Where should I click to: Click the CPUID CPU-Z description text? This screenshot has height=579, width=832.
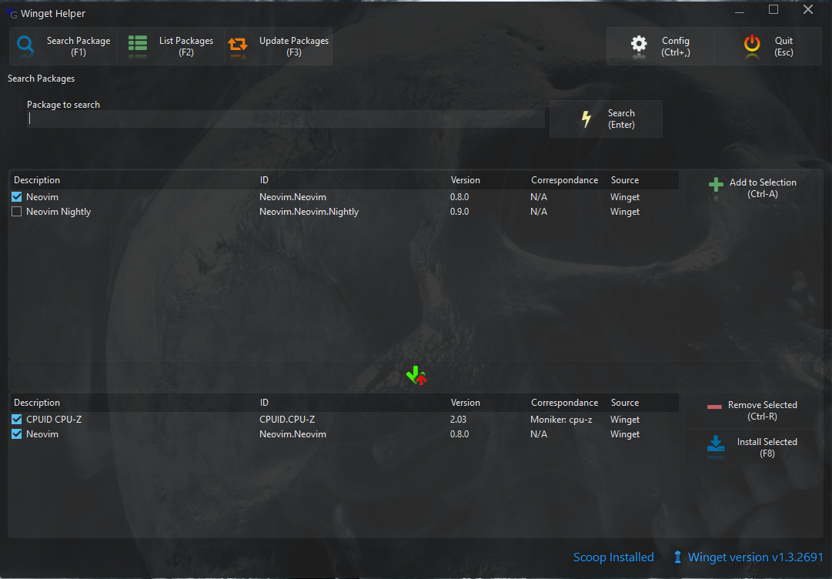[x=54, y=420]
